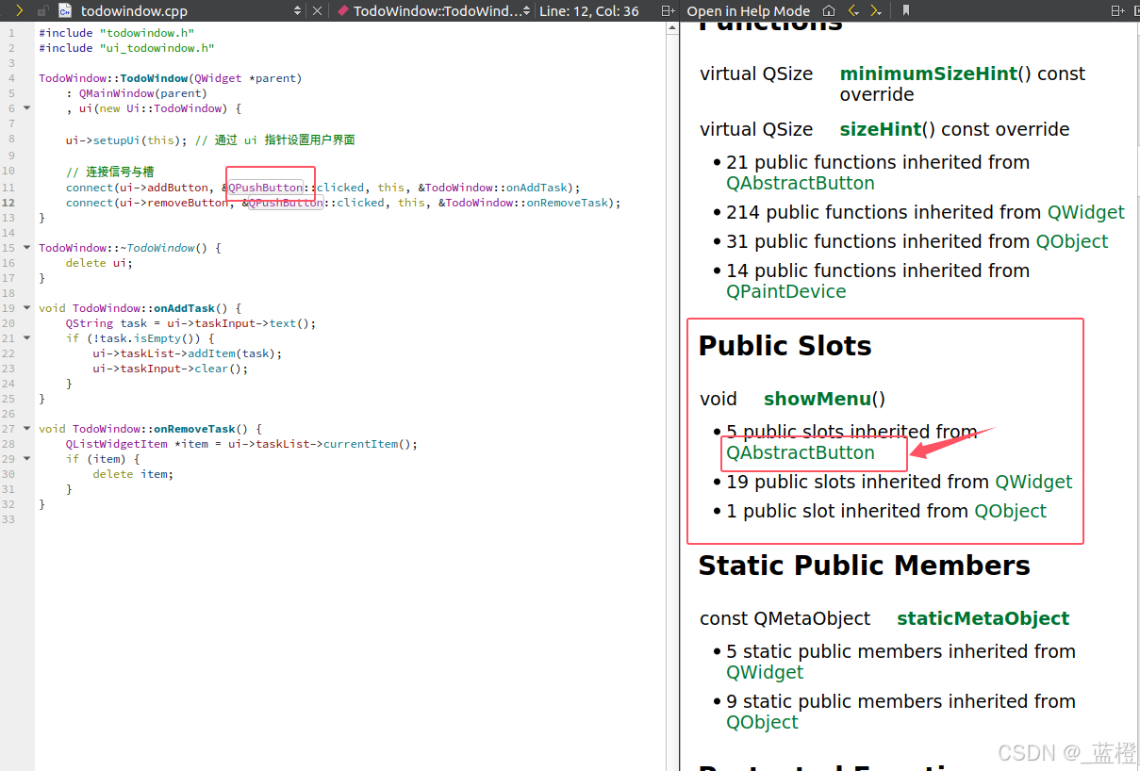This screenshot has height=771, width=1140.
Task: Open the TodoWindow::TodoWind... symbol dropdown
Action: click(x=432, y=10)
